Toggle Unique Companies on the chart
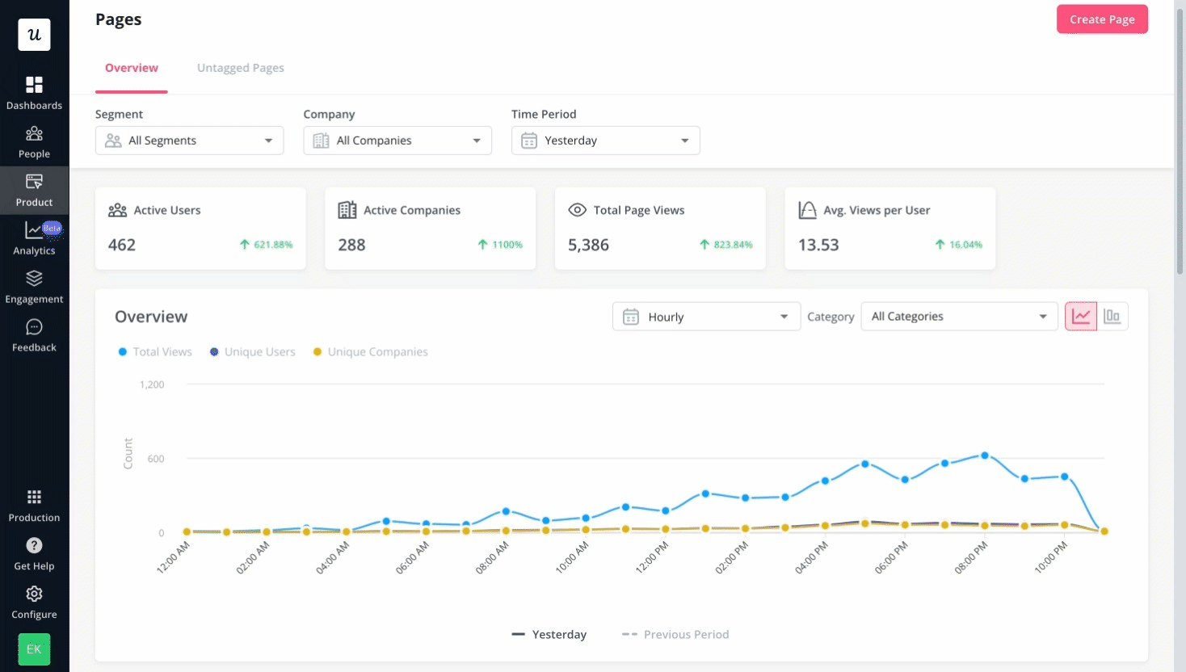The width and height of the screenshot is (1186, 672). click(x=370, y=351)
